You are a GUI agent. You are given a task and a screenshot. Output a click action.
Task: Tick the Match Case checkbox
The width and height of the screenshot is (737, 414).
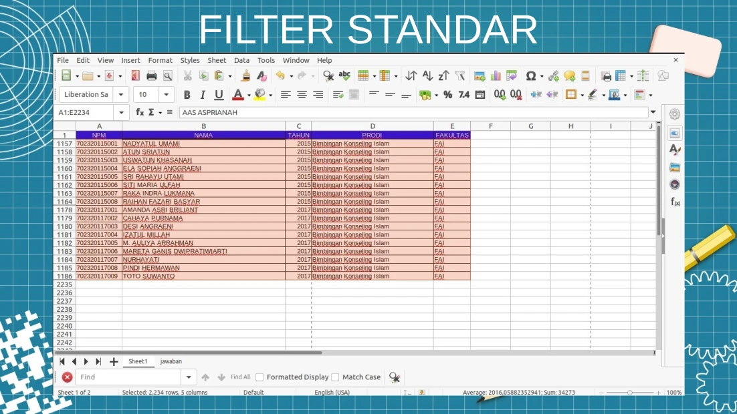coord(336,377)
